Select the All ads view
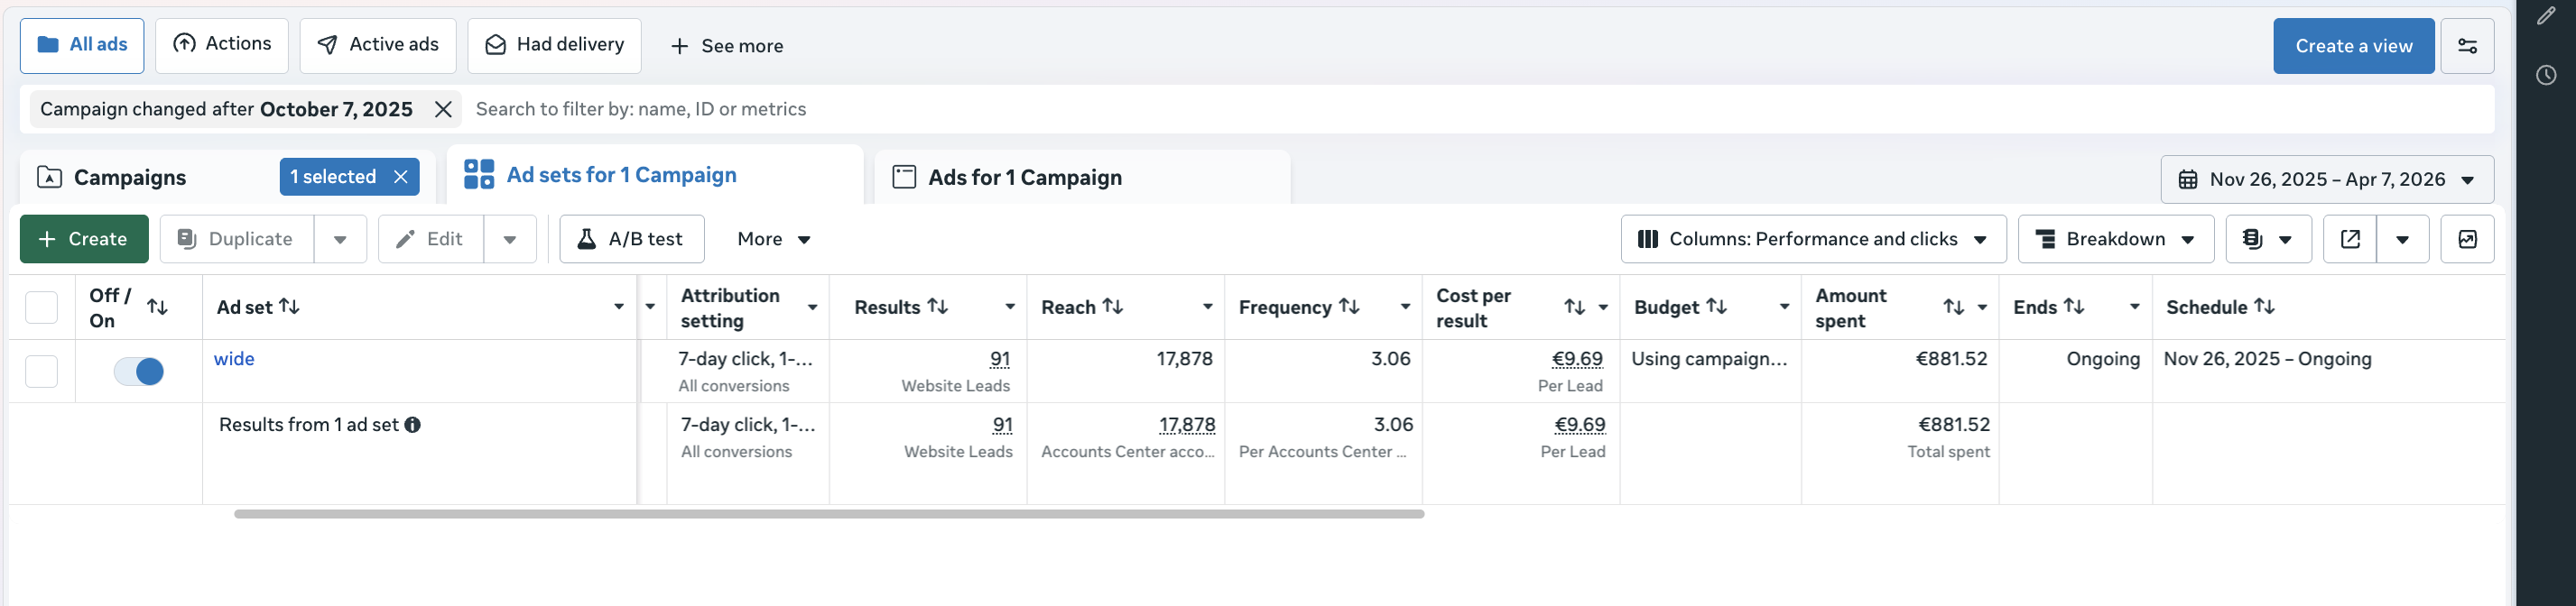 tap(82, 46)
